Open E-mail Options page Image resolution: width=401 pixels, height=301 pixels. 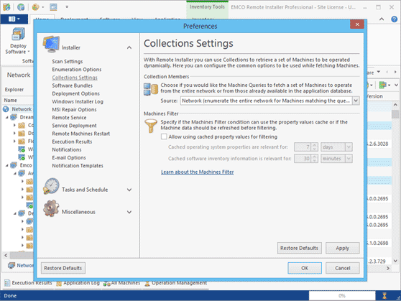(x=69, y=157)
